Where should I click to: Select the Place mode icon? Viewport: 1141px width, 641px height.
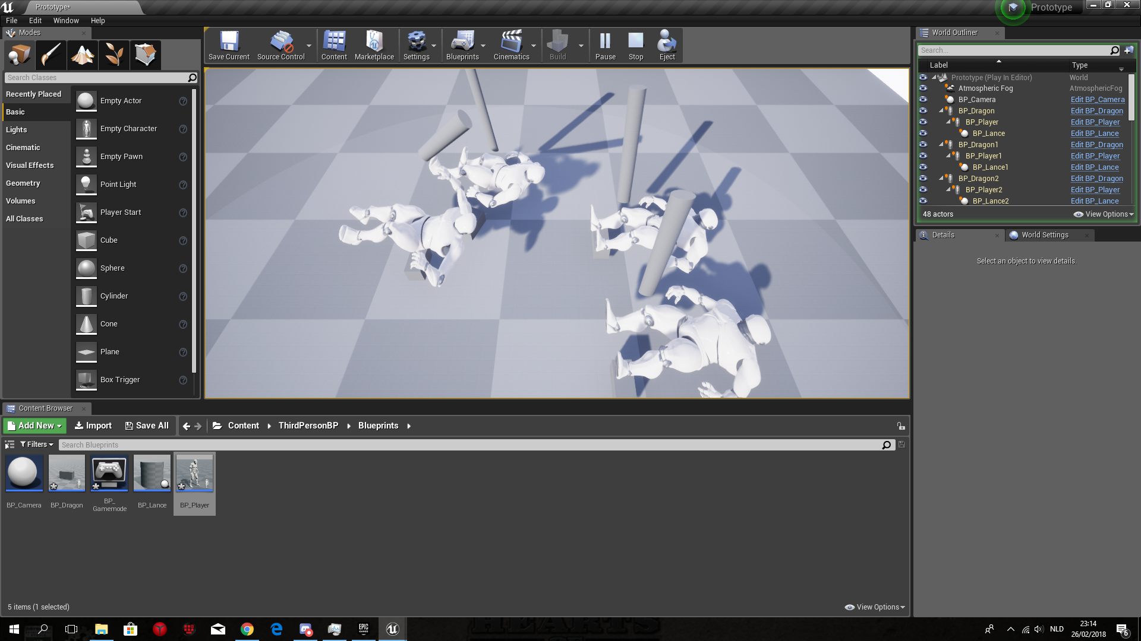click(19, 55)
